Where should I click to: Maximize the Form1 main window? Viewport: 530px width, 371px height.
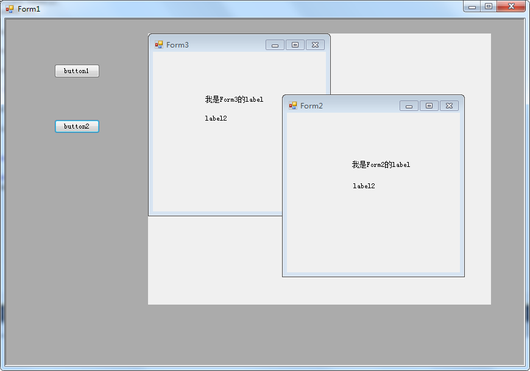489,7
